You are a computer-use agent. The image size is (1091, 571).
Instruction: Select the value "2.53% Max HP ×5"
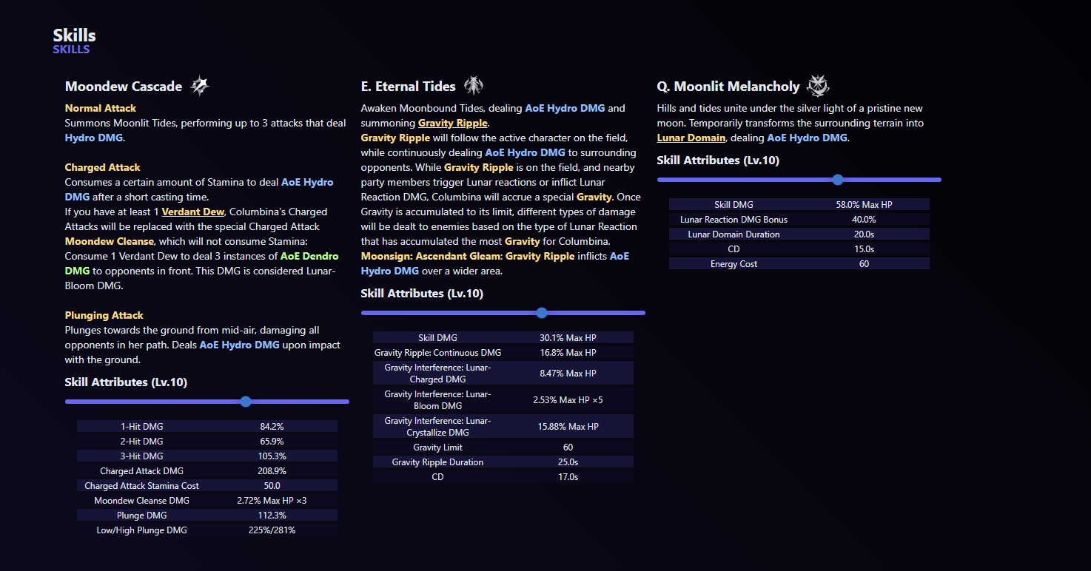pos(568,400)
